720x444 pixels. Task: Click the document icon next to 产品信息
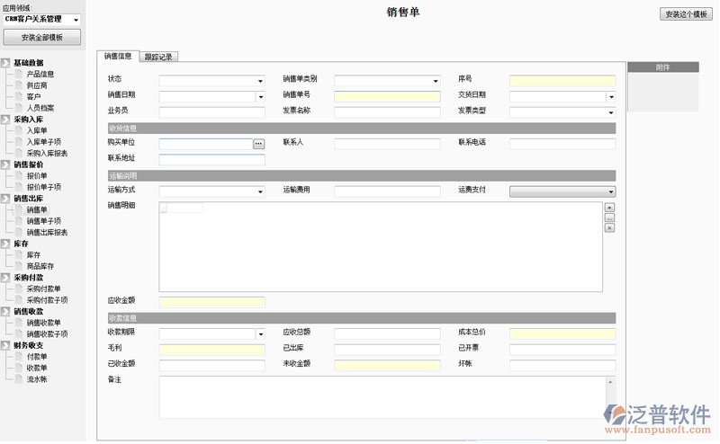19,74
